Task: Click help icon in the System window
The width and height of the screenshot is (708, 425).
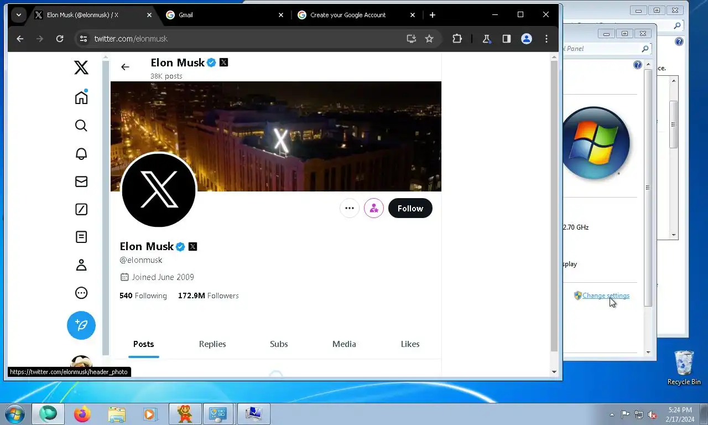Action: click(x=638, y=65)
